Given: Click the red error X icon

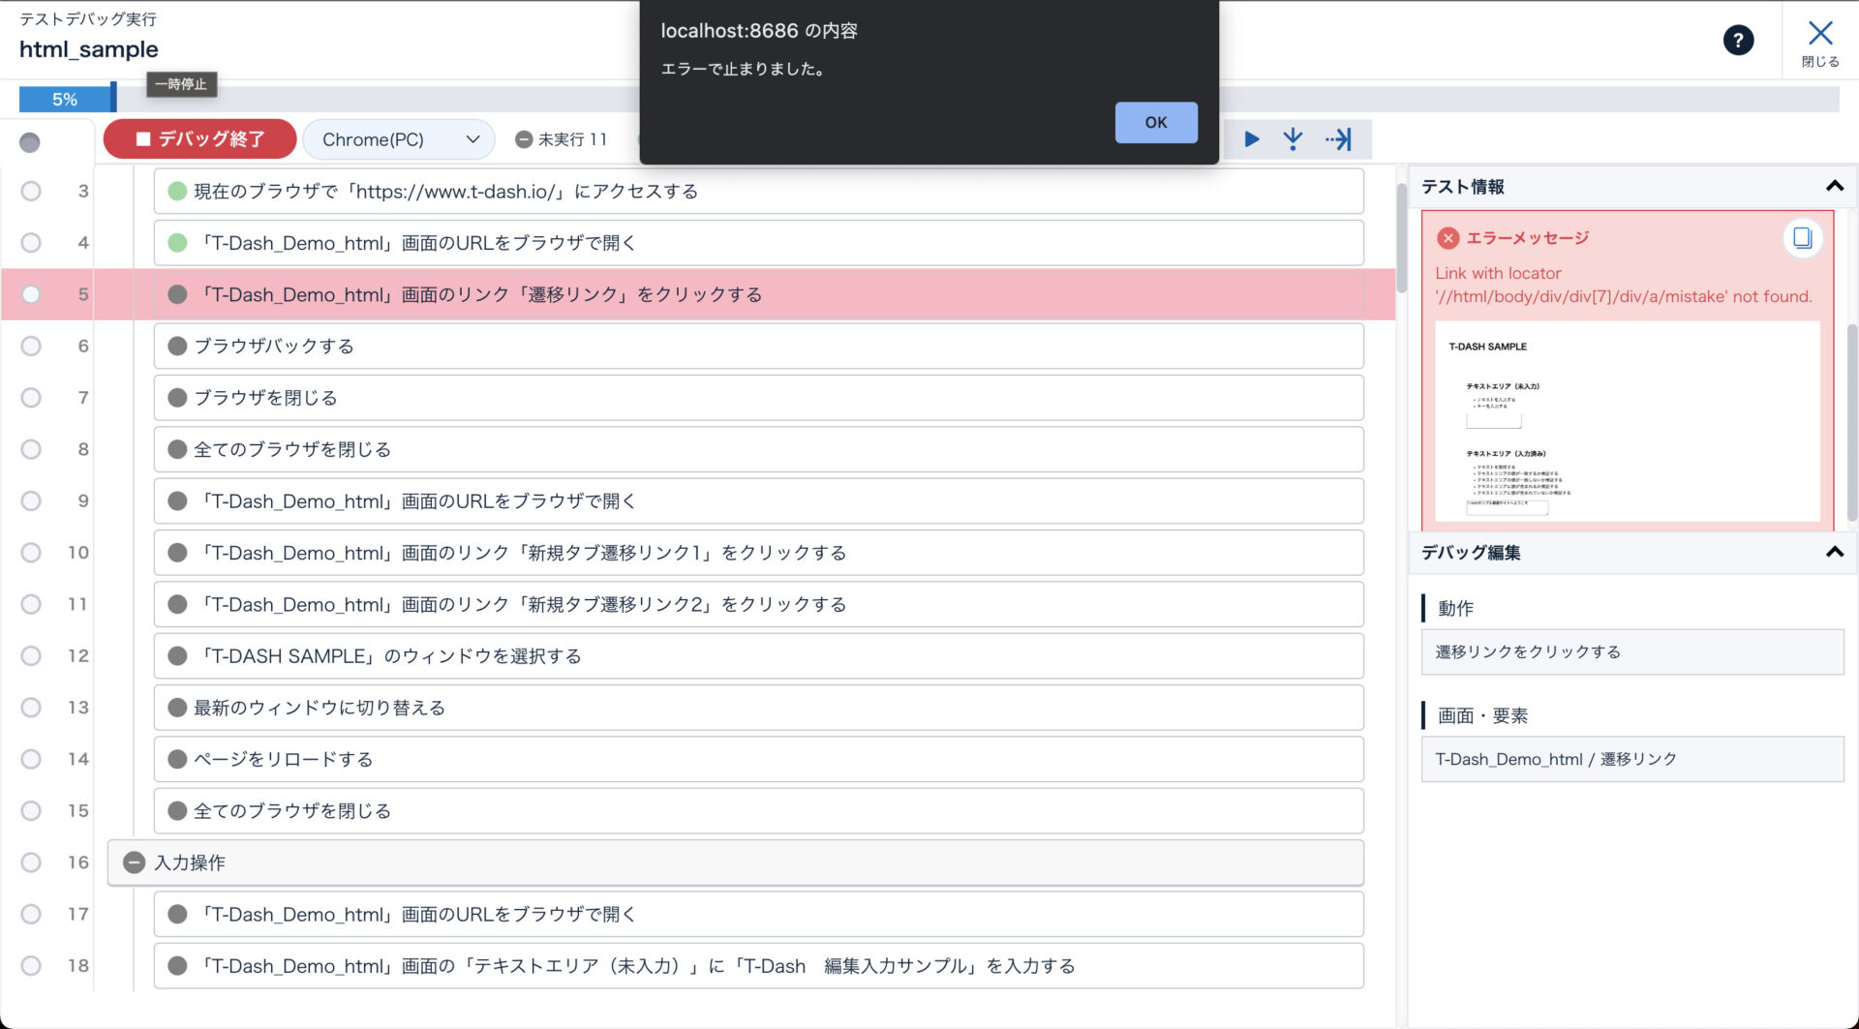Looking at the screenshot, I should point(1448,238).
